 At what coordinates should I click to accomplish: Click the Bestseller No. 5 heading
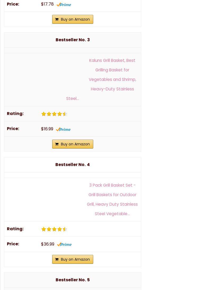click(x=73, y=280)
